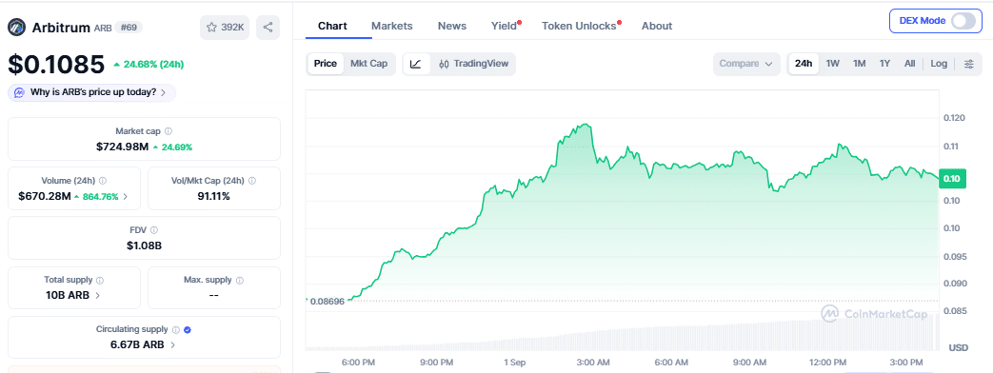This screenshot has height=373, width=993.
Task: Open the share icon button
Action: (x=268, y=28)
